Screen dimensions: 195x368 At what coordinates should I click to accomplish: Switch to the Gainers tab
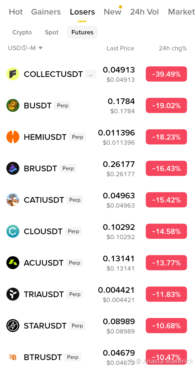(x=46, y=12)
